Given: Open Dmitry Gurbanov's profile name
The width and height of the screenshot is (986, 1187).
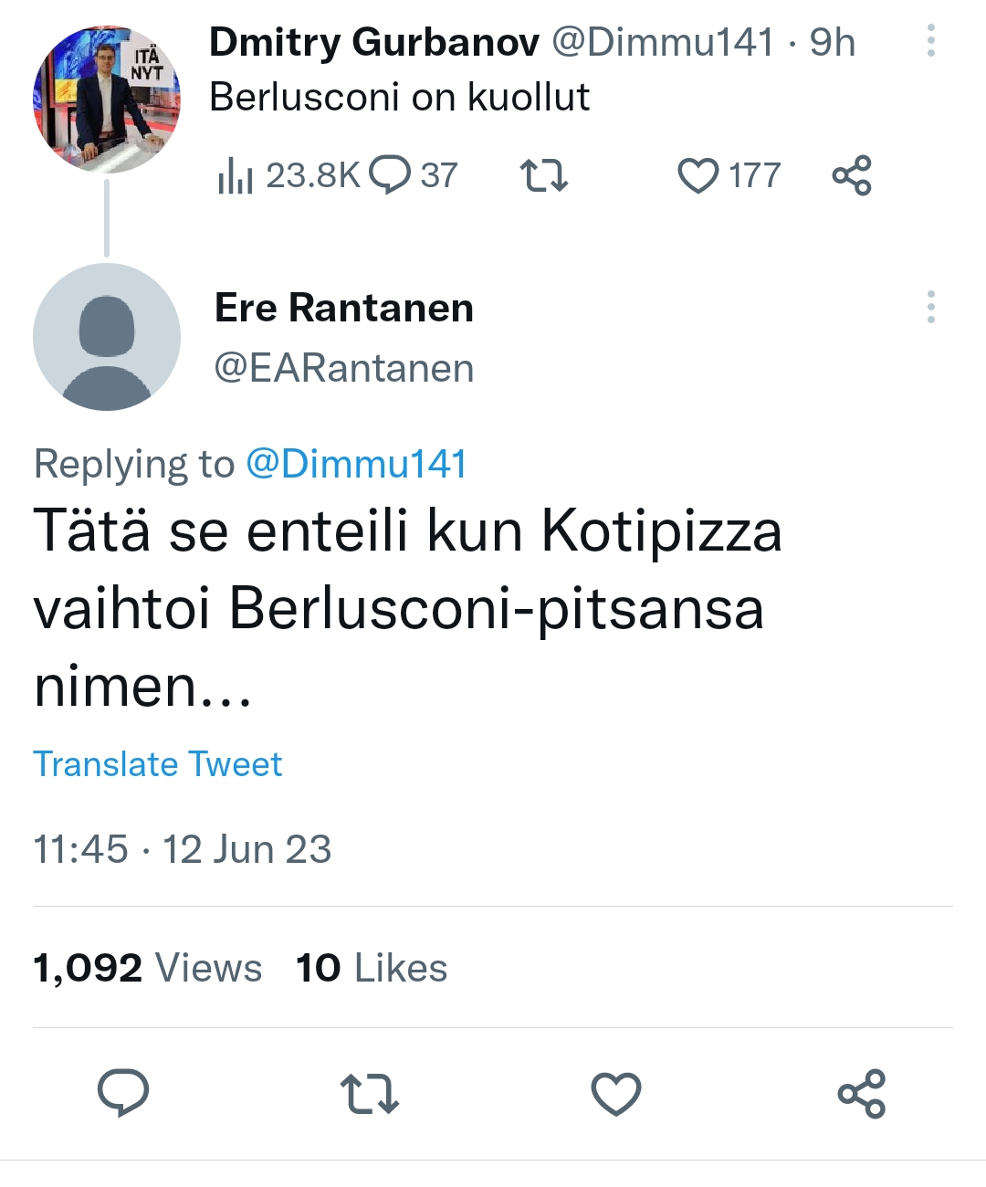Looking at the screenshot, I should 374,42.
